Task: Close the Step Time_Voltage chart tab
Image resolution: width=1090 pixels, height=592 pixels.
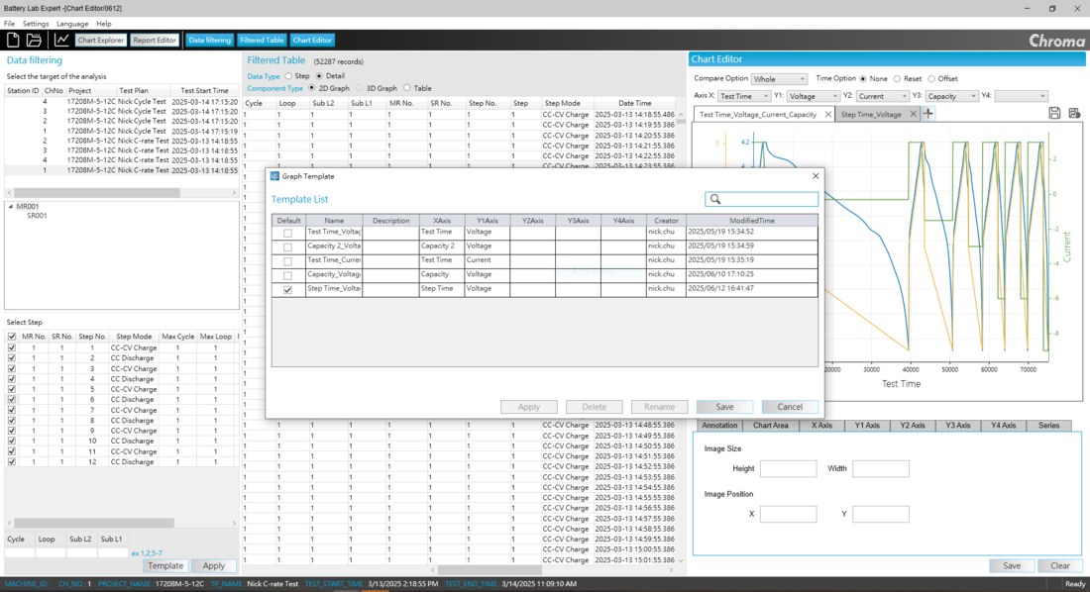Action: click(913, 114)
